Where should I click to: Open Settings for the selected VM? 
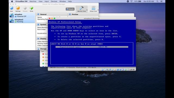[x=18, y=8]
